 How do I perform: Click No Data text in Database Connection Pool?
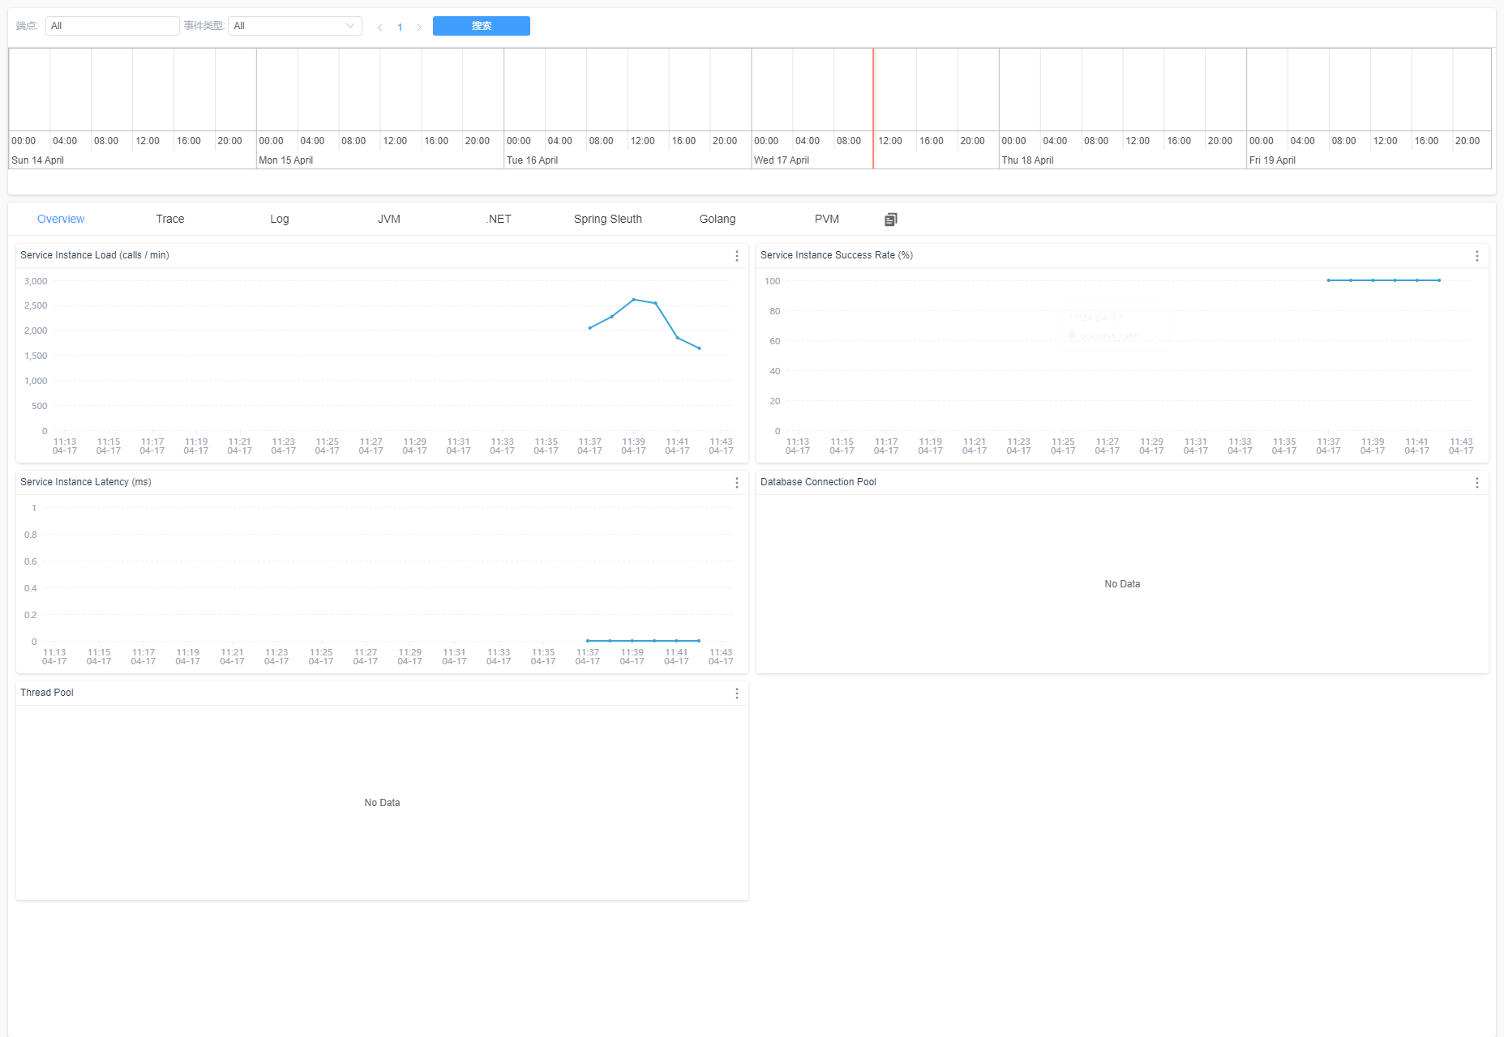click(1122, 584)
